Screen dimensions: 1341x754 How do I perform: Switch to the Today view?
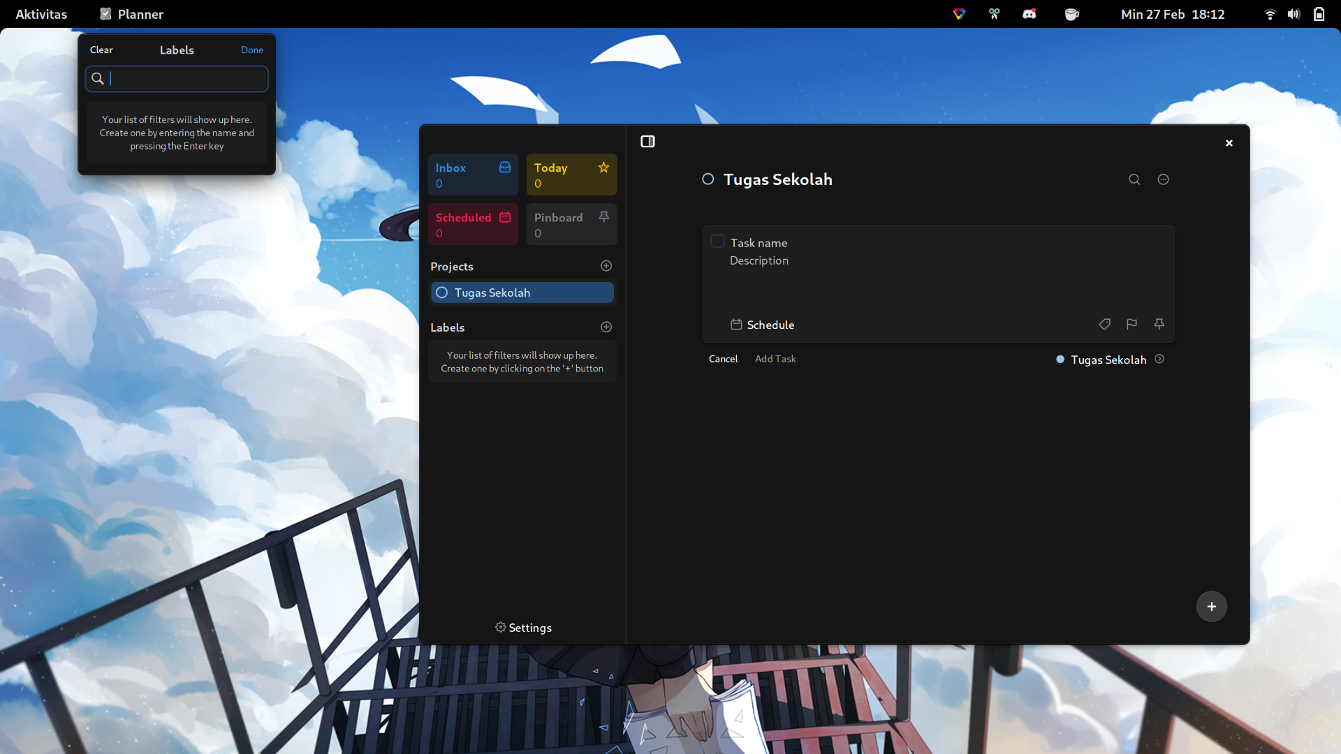571,174
